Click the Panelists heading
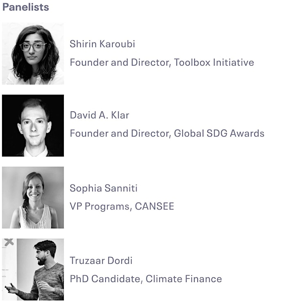The width and height of the screenshot is (295, 302). pyautogui.click(x=26, y=7)
